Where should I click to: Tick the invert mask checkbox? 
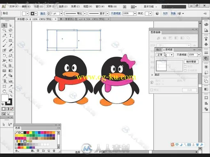185,70
